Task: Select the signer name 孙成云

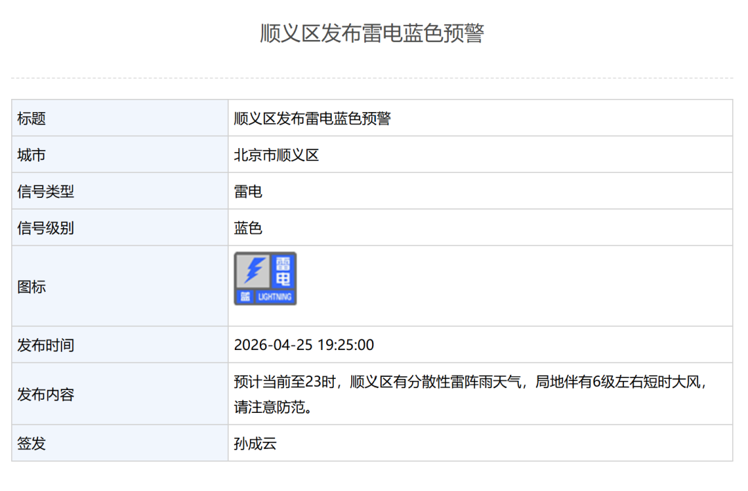Action: coord(255,443)
